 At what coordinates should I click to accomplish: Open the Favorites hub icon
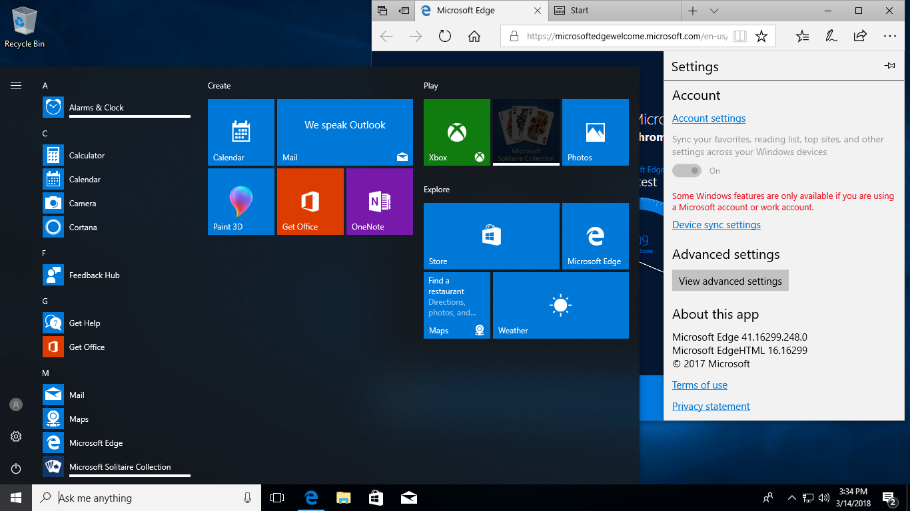point(802,37)
